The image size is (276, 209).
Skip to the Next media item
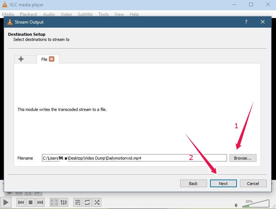(x=40, y=202)
